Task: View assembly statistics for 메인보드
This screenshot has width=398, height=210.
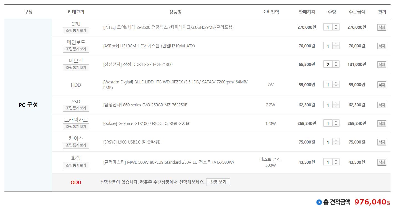Action: point(76,49)
